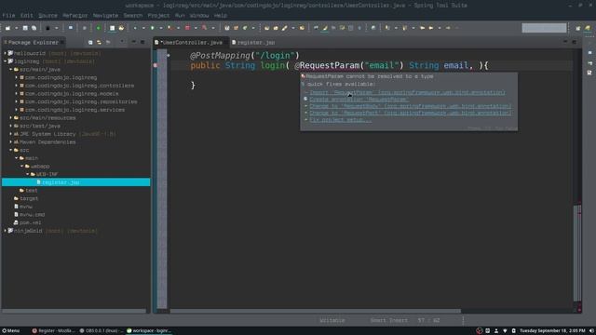Expand the com.codingdojo.loginreg.controllers package
The width and height of the screenshot is (596, 335).
(x=17, y=86)
